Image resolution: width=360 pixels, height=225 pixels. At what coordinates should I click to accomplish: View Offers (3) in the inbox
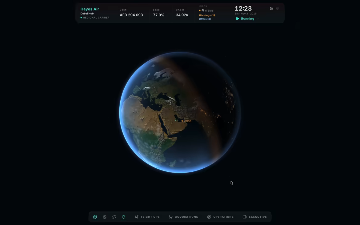[205, 19]
